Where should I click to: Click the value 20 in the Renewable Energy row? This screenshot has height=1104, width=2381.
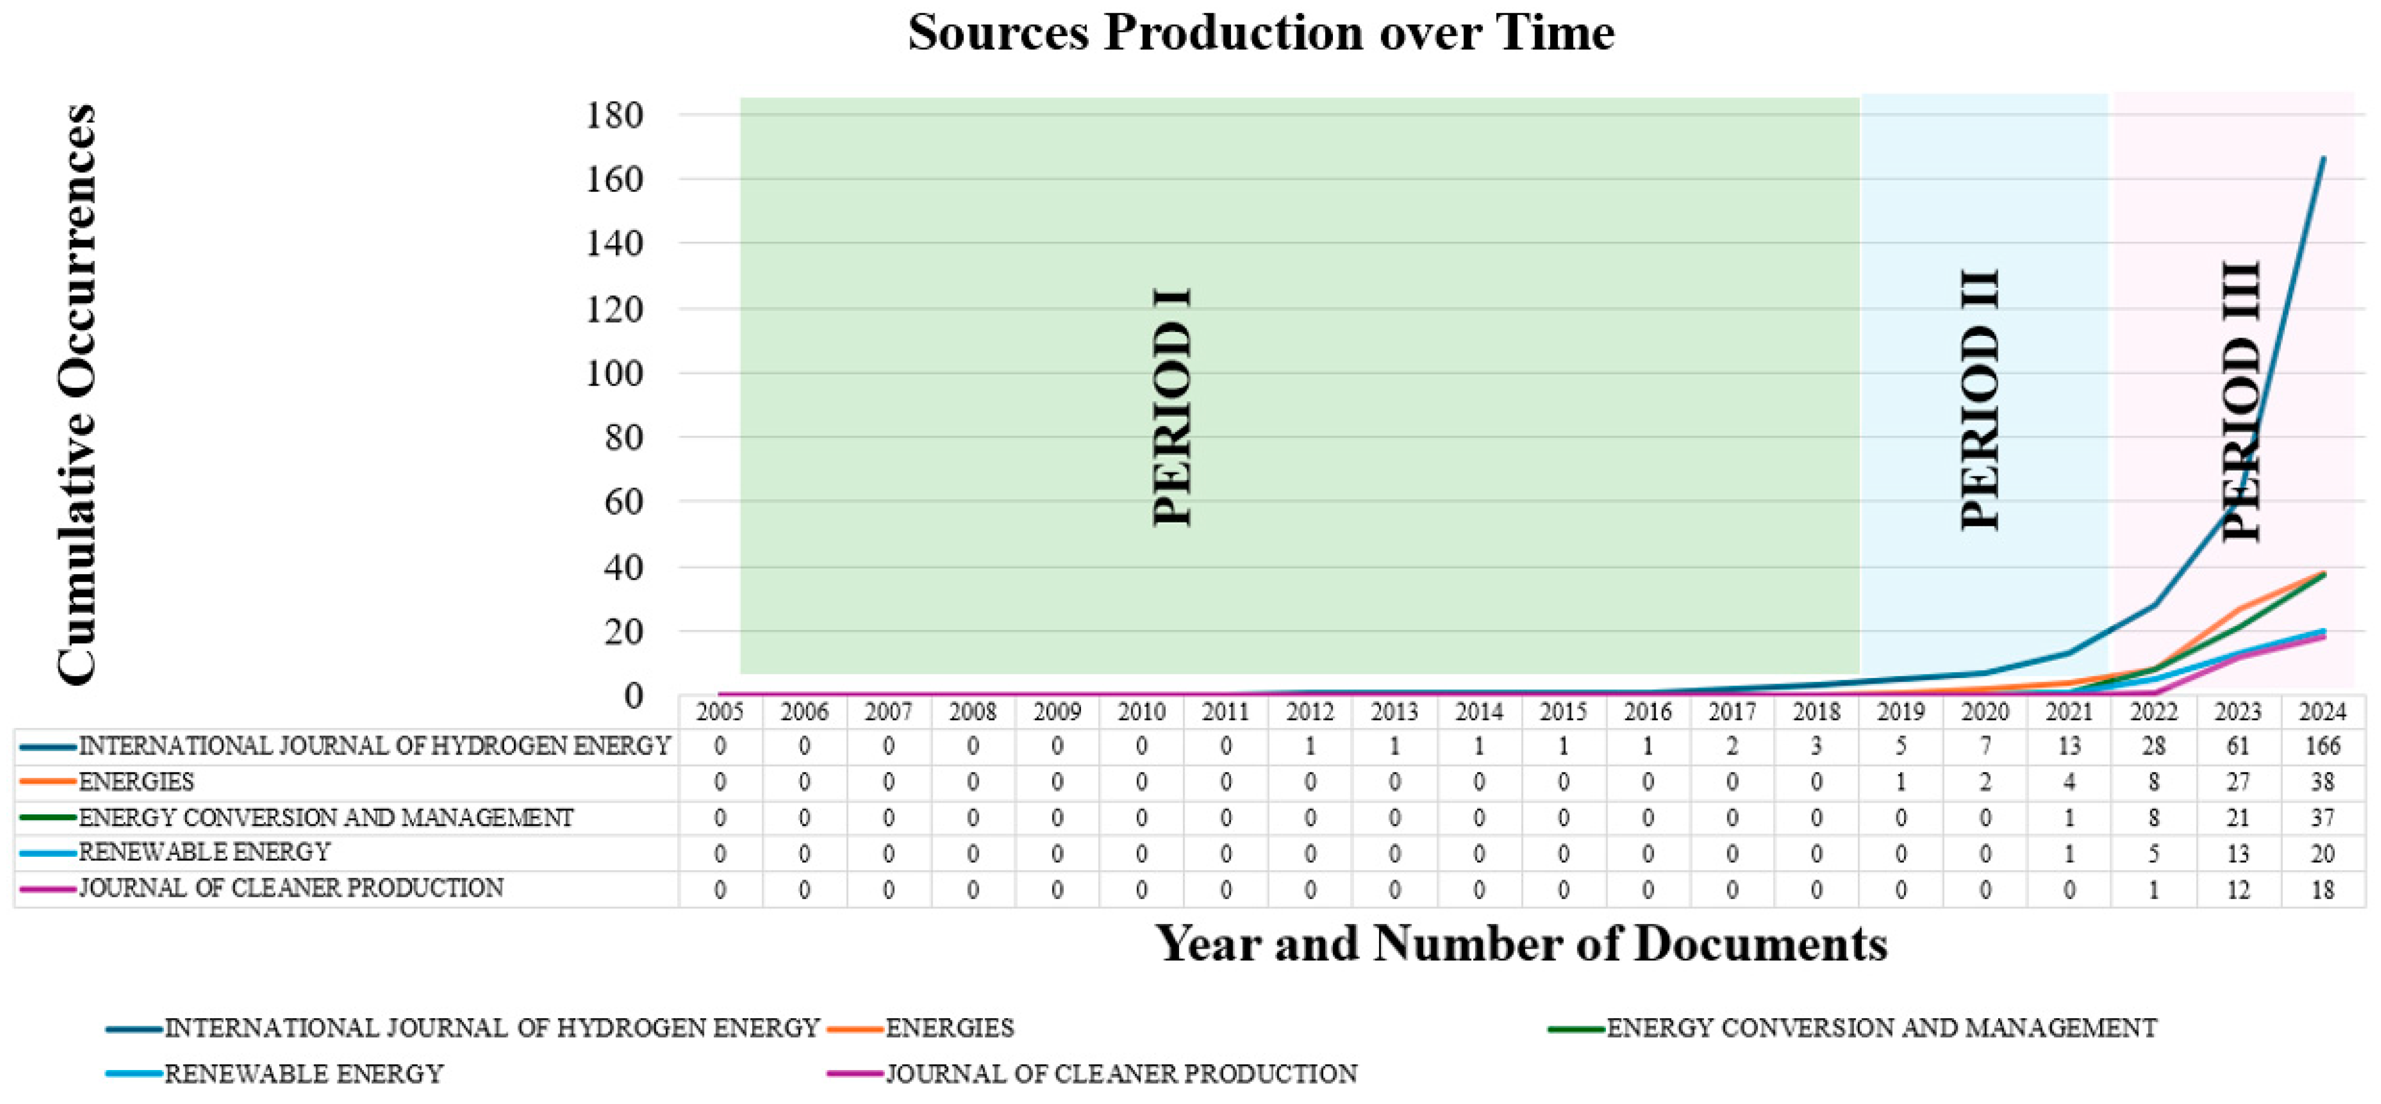2322,854
